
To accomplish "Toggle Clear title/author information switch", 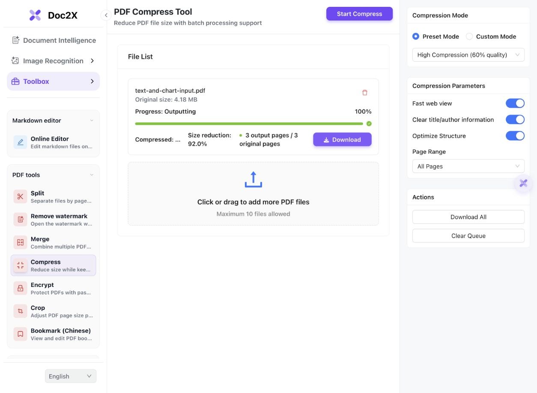I will 515,119.
